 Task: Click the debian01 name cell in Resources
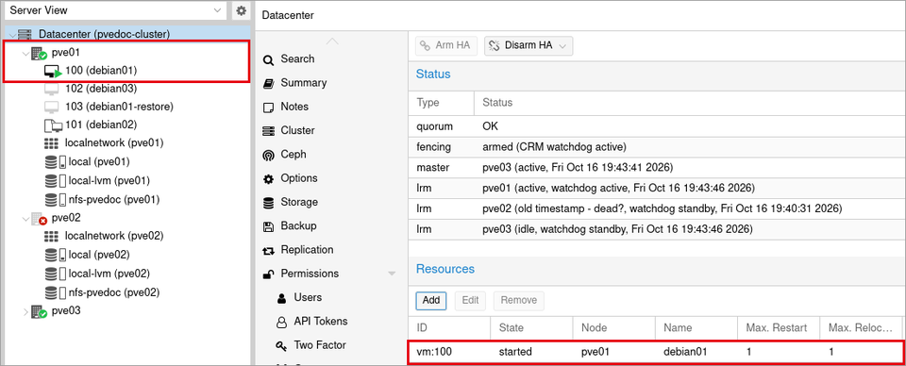[x=696, y=352]
